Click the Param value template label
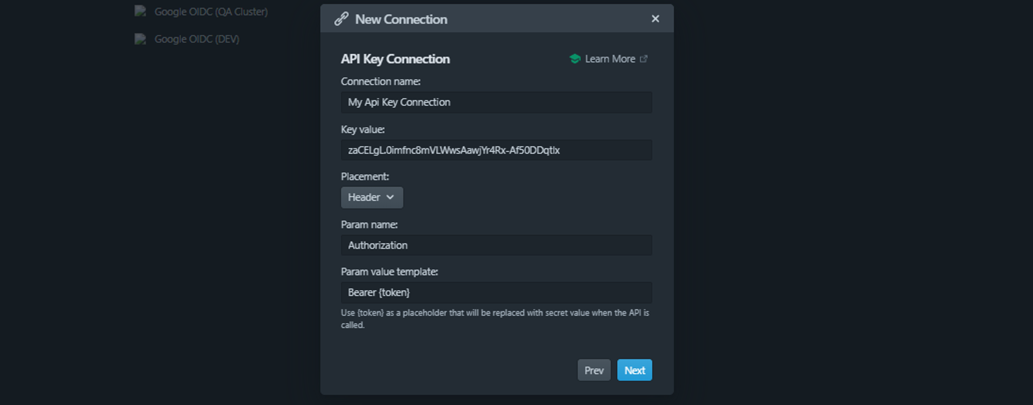1033x405 pixels. pos(389,272)
